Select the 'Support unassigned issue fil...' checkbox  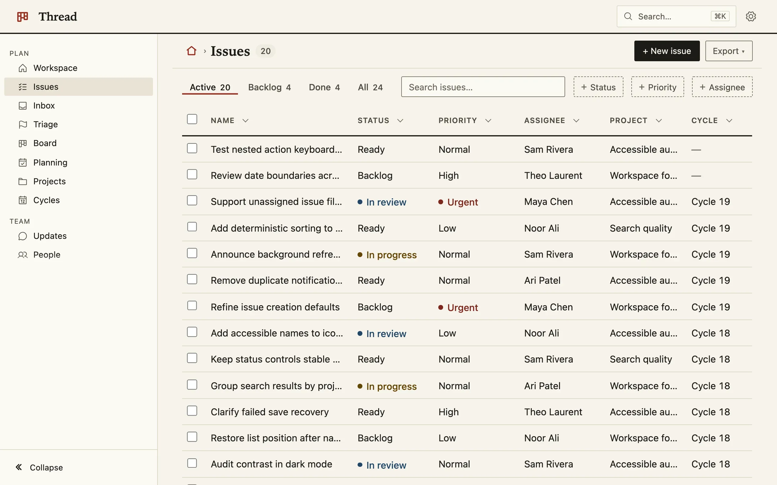pyautogui.click(x=192, y=200)
